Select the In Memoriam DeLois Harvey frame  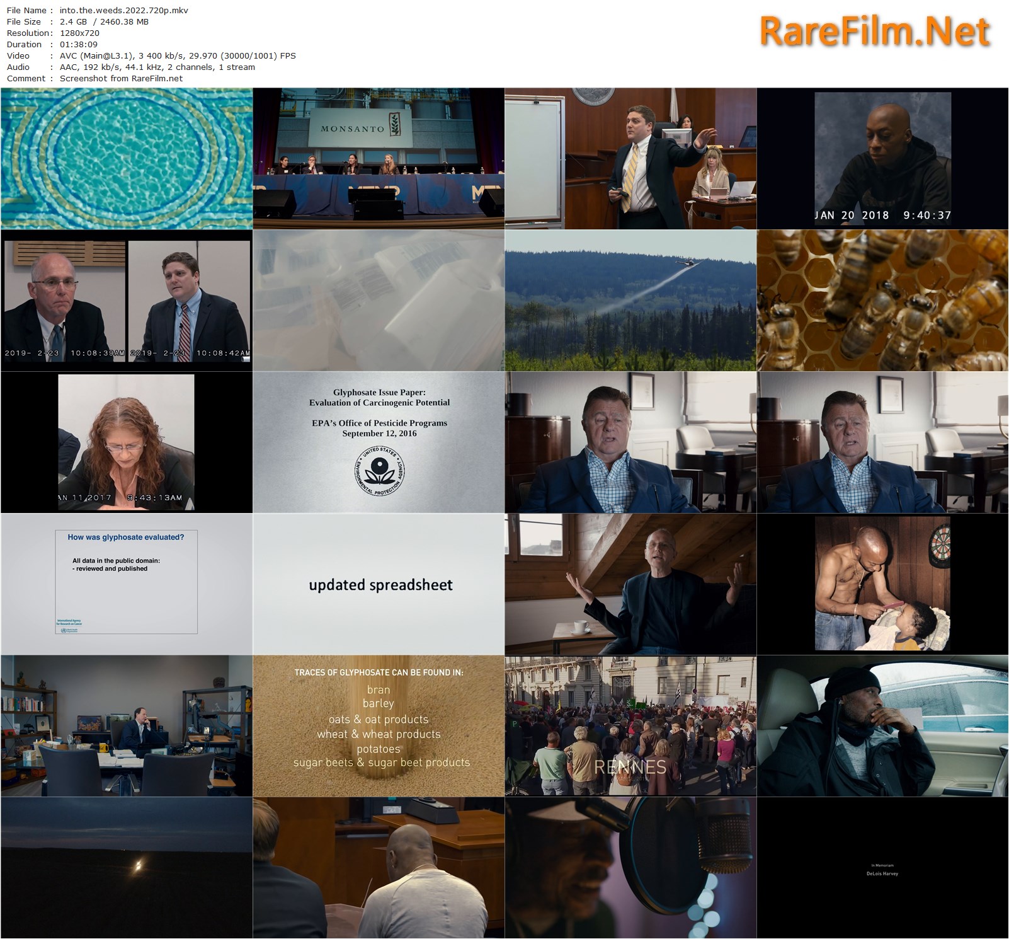(882, 867)
